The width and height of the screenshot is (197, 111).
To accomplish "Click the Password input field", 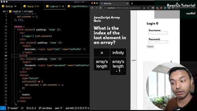I will click(158, 42).
